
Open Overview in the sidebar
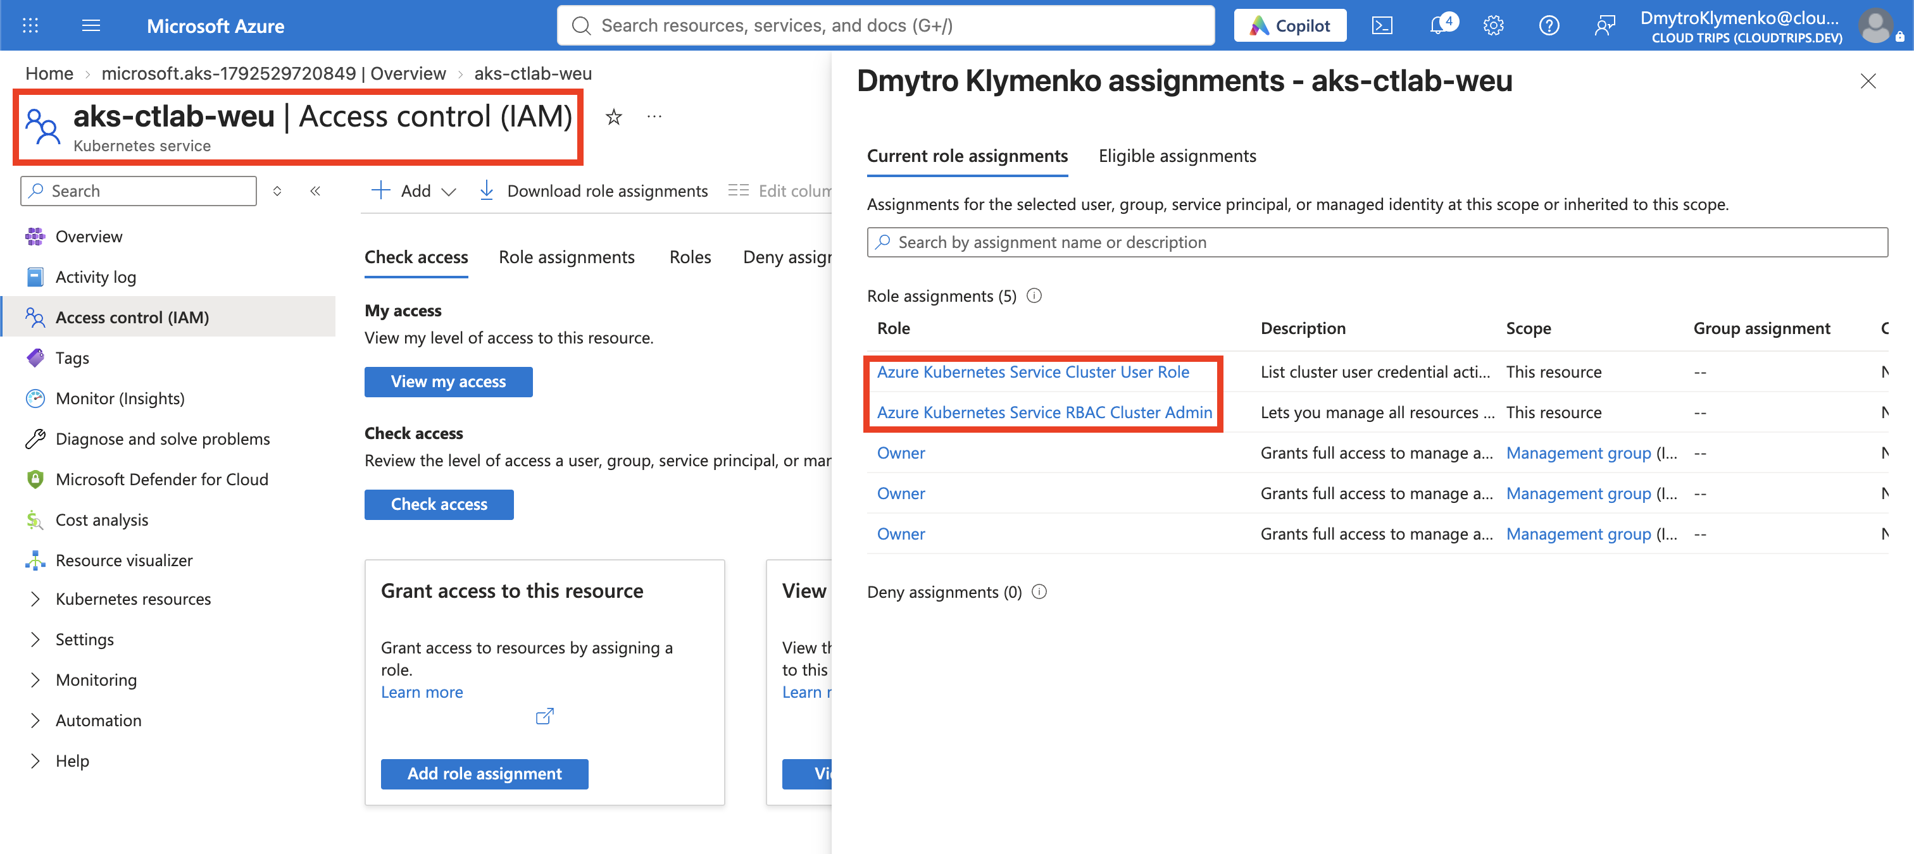pos(89,236)
